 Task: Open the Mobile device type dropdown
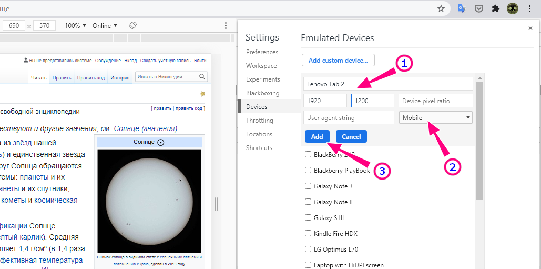point(435,117)
